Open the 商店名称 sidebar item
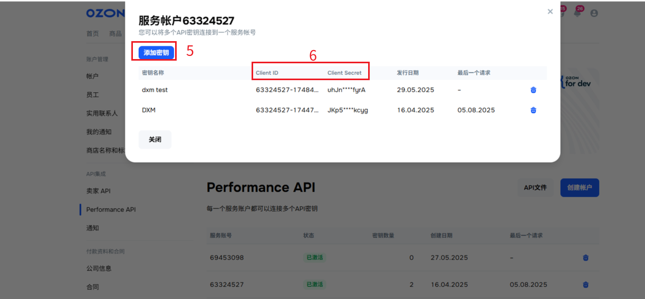645x299 pixels. (105, 150)
